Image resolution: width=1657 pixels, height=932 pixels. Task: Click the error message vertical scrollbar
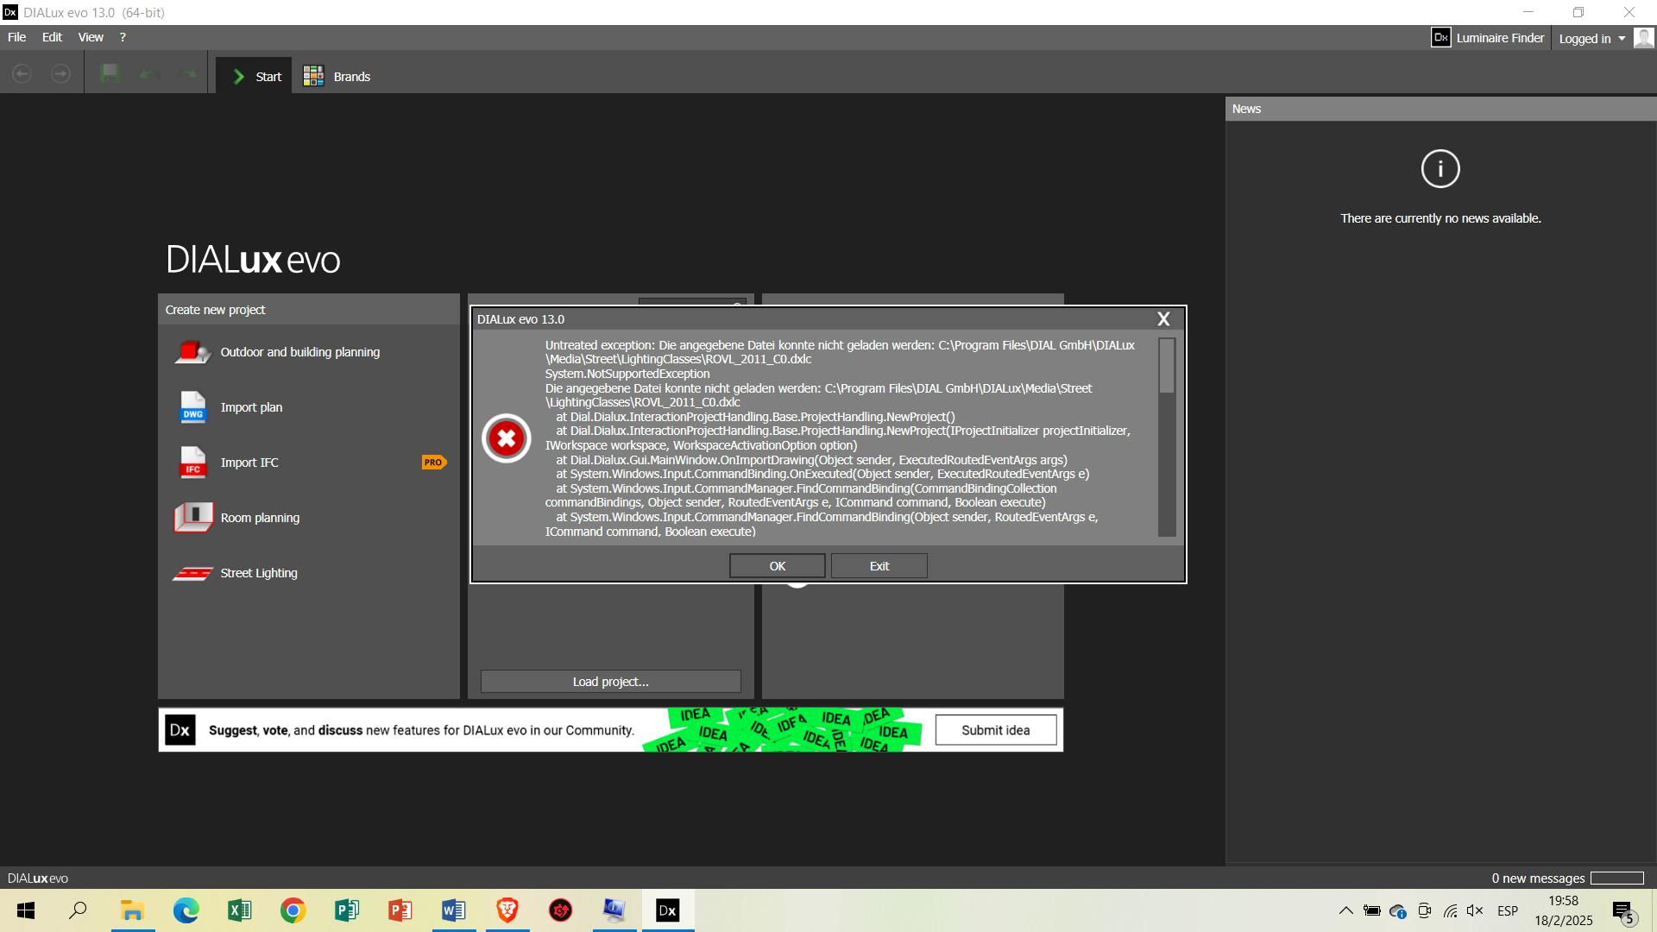1167,366
